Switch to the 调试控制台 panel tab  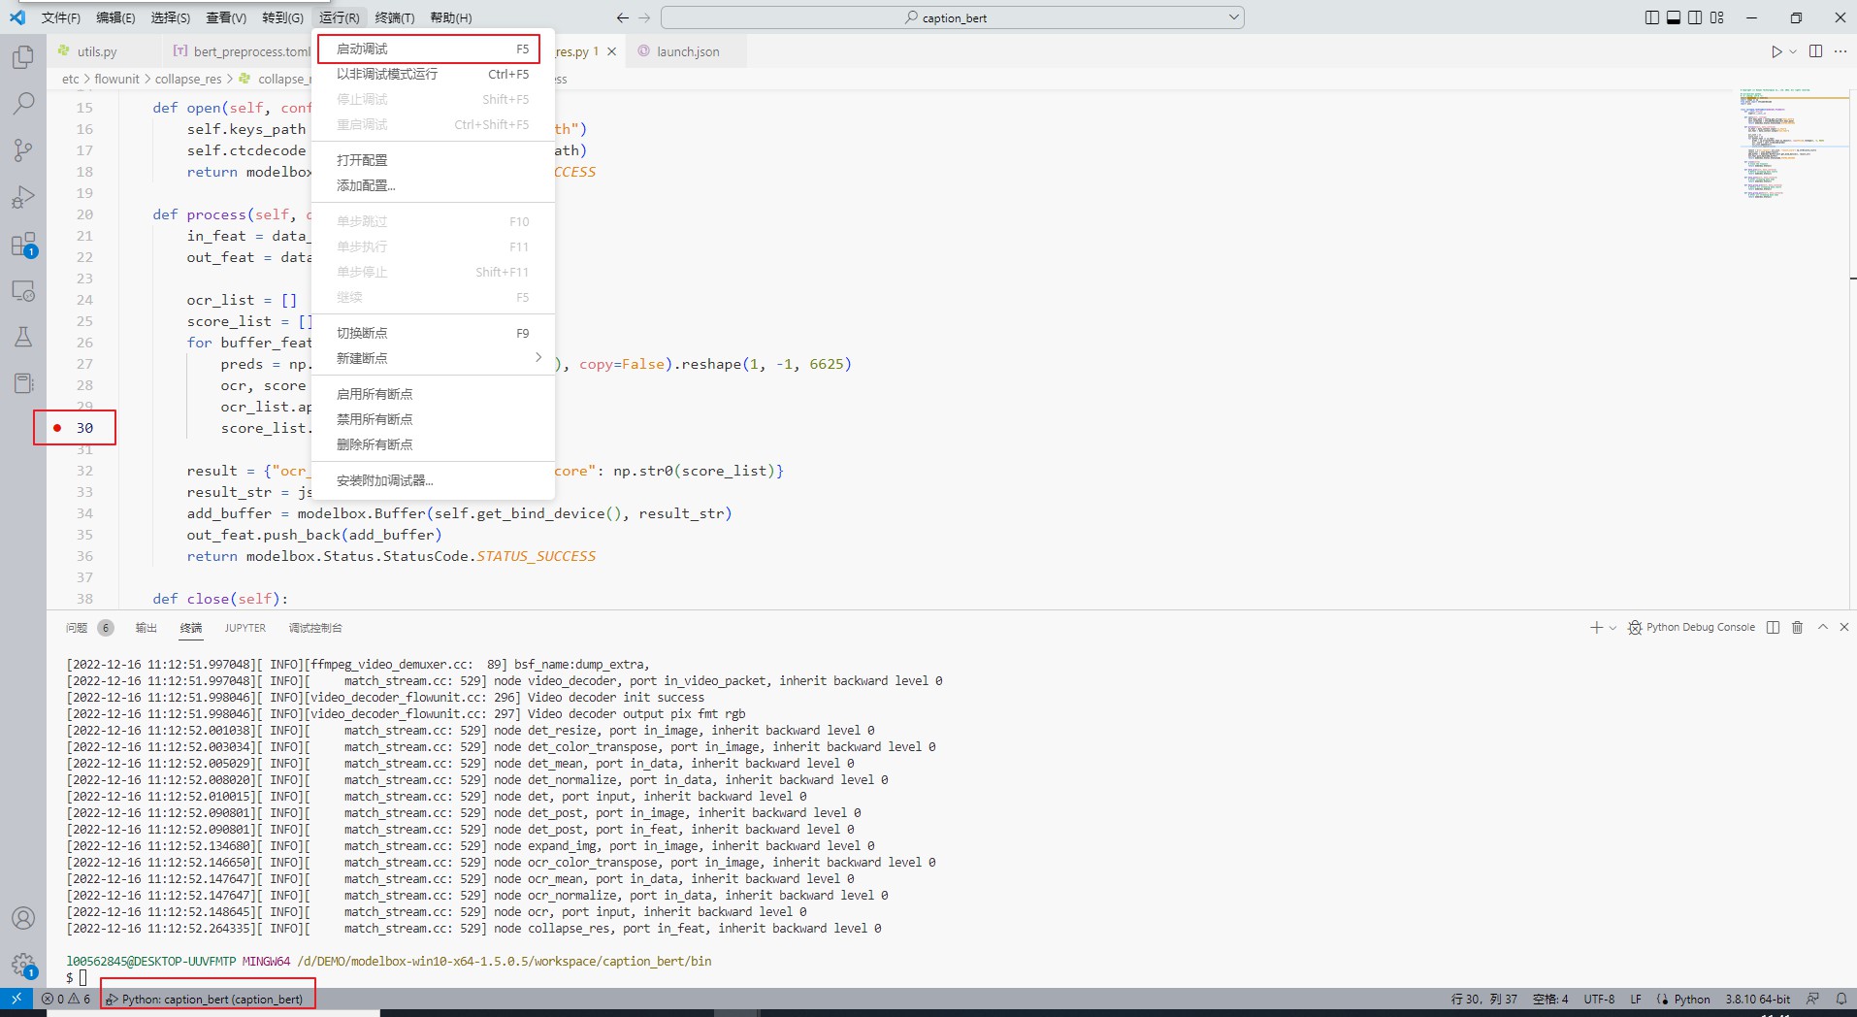click(315, 628)
